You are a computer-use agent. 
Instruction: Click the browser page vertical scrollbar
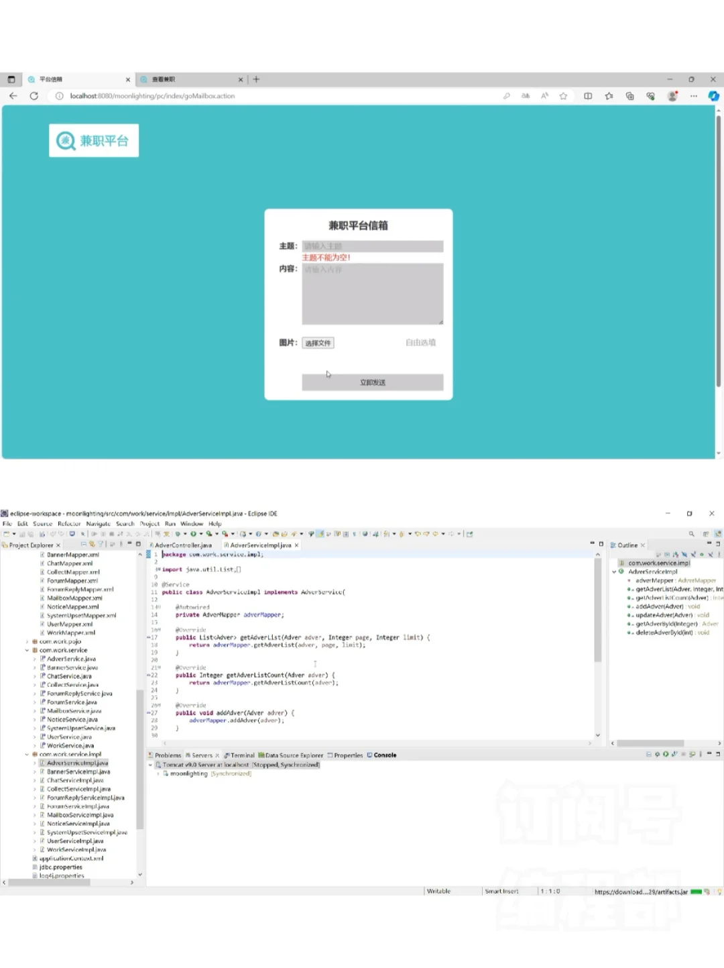point(719,252)
